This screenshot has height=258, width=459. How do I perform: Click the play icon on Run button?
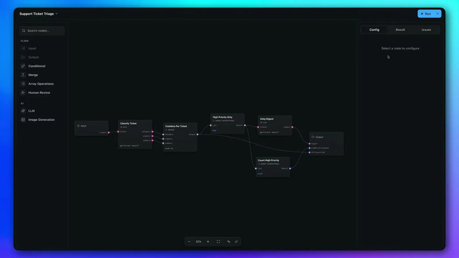click(422, 14)
